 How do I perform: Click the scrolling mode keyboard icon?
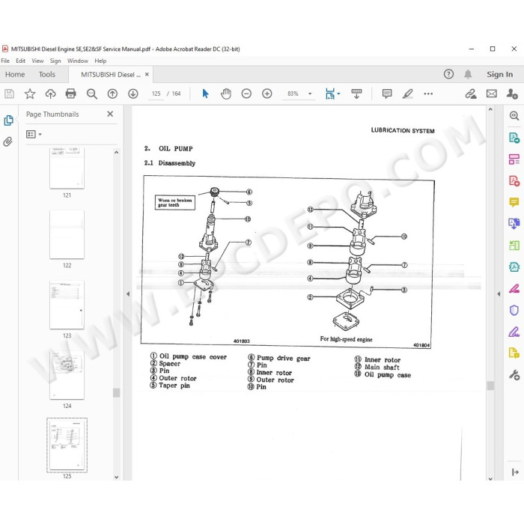(356, 94)
